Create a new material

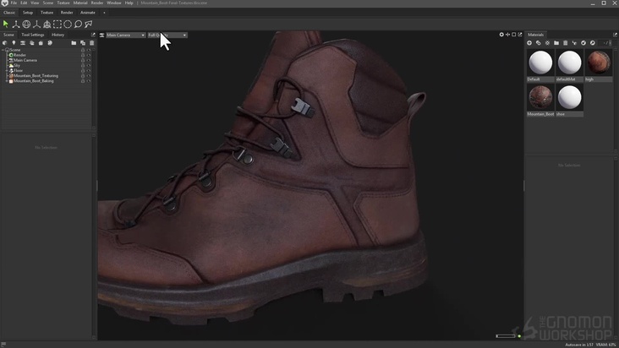[x=529, y=43]
